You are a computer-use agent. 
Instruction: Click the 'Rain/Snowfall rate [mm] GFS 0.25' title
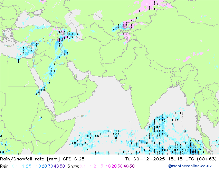coord(42,159)
